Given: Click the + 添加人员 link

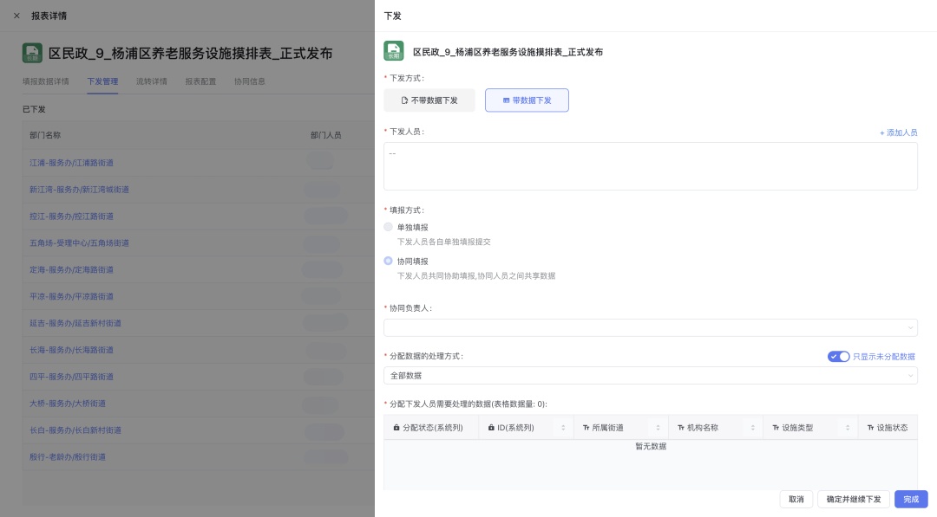Looking at the screenshot, I should click(x=898, y=132).
